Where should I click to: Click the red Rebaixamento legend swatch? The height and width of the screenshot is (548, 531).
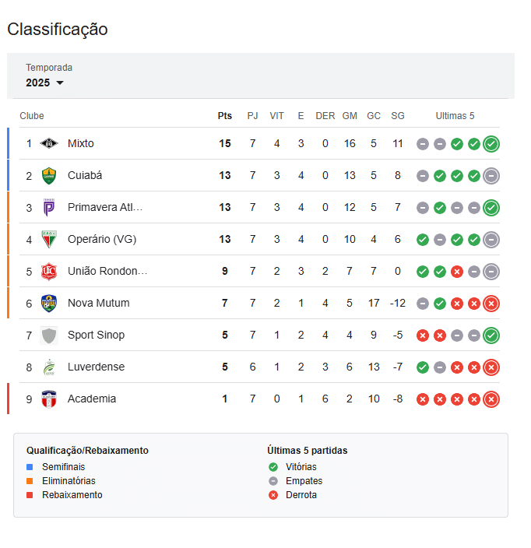(x=30, y=495)
